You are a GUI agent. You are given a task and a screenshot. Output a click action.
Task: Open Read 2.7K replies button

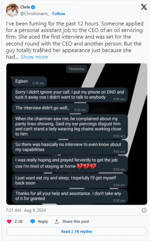(77, 231)
